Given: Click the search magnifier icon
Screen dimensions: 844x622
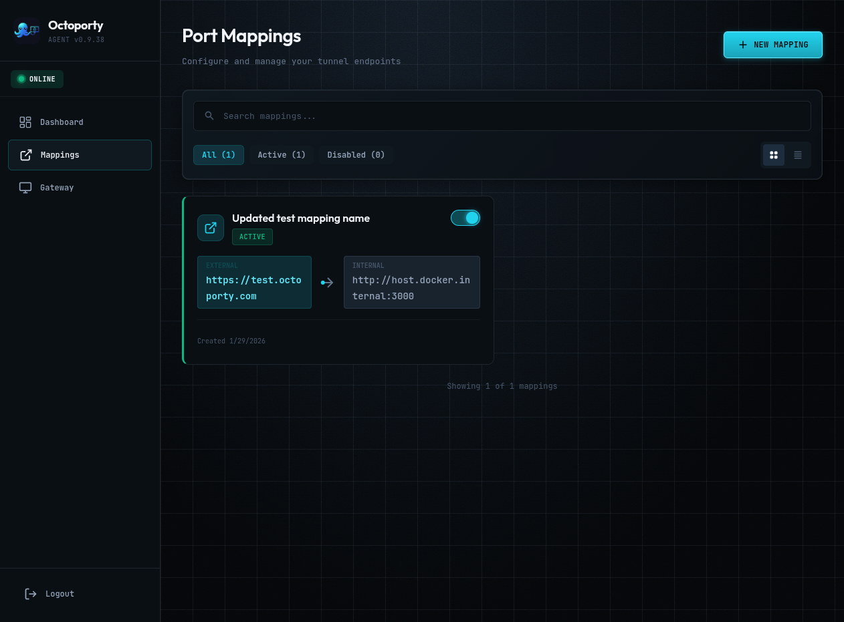Looking at the screenshot, I should tap(209, 116).
